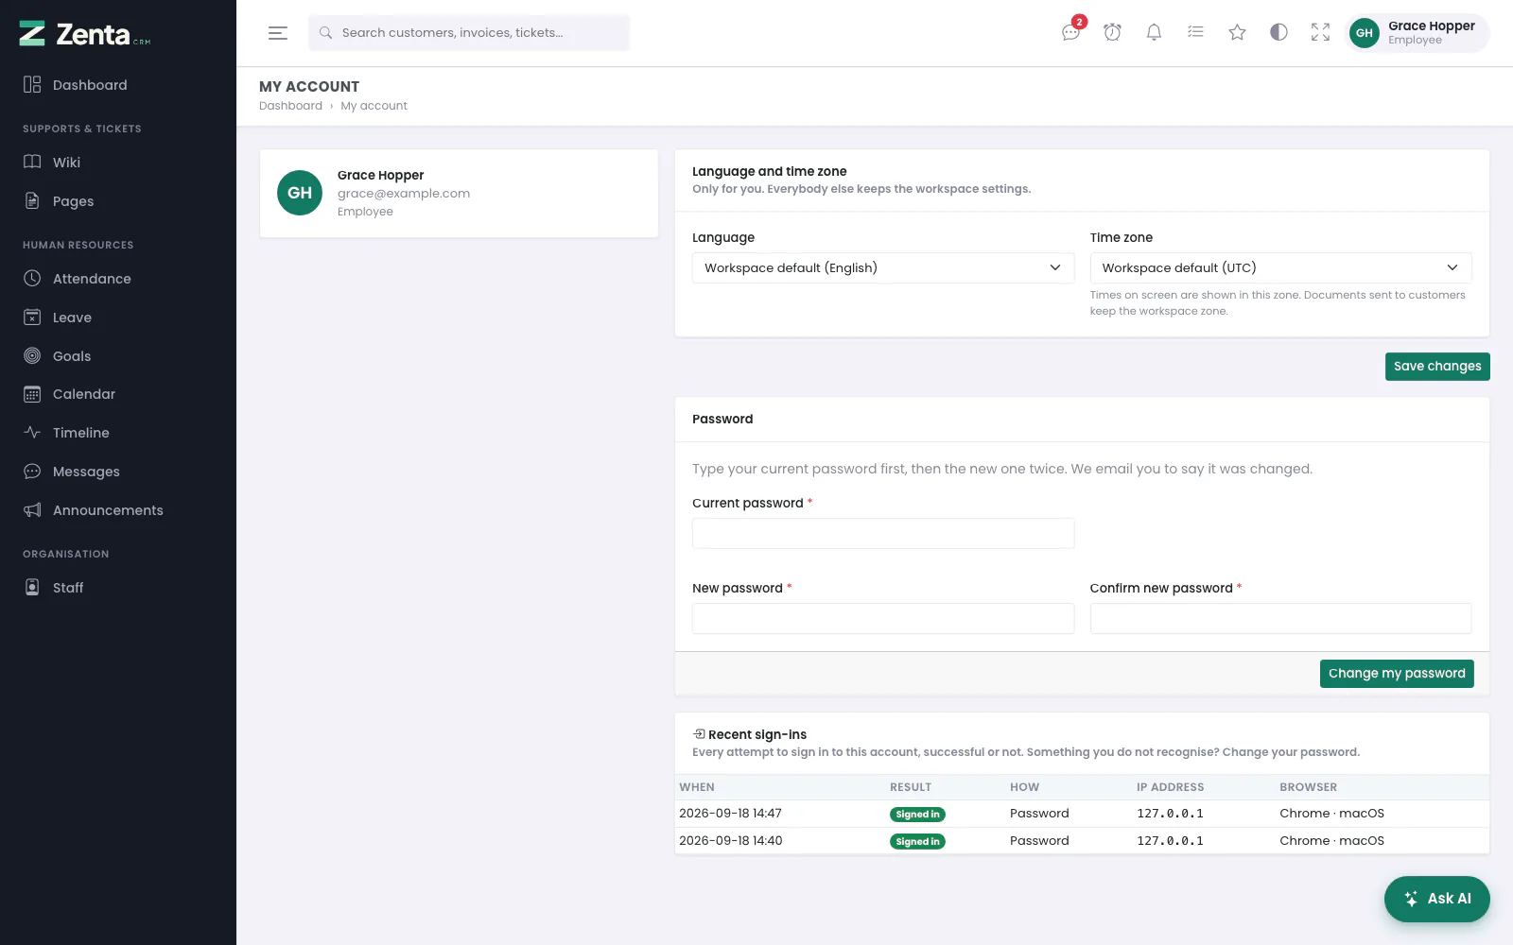This screenshot has width=1513, height=945.
Task: Click the New password field
Action: [x=883, y=618]
